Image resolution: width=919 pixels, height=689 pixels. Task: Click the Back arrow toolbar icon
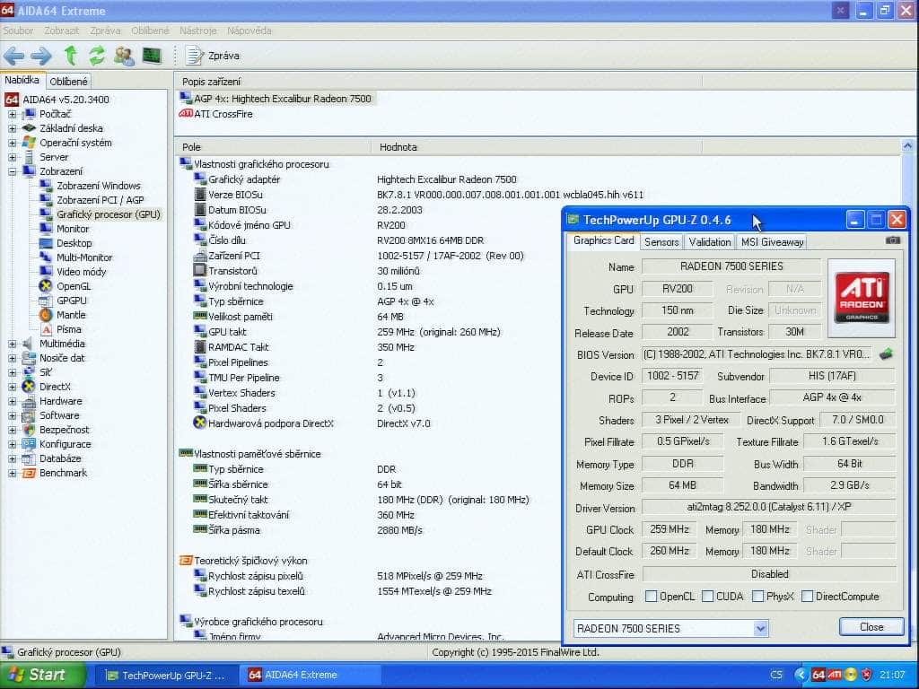coord(14,56)
